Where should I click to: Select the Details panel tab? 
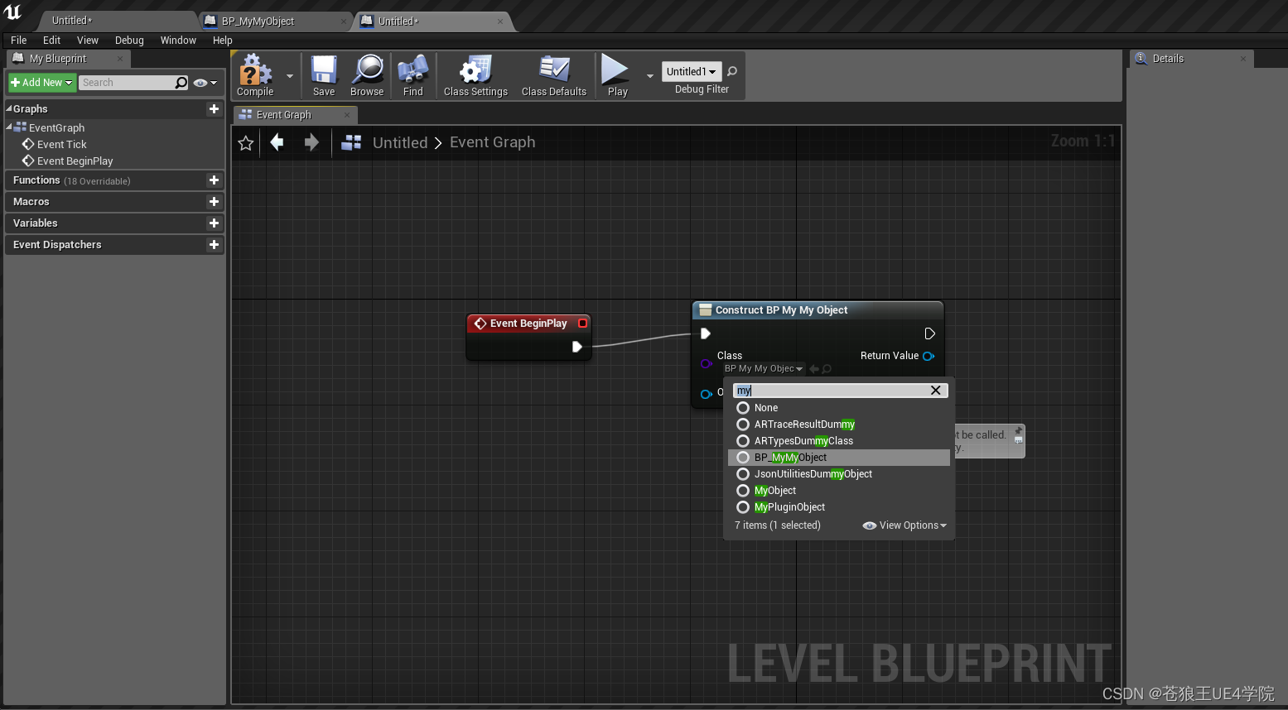(1191, 59)
